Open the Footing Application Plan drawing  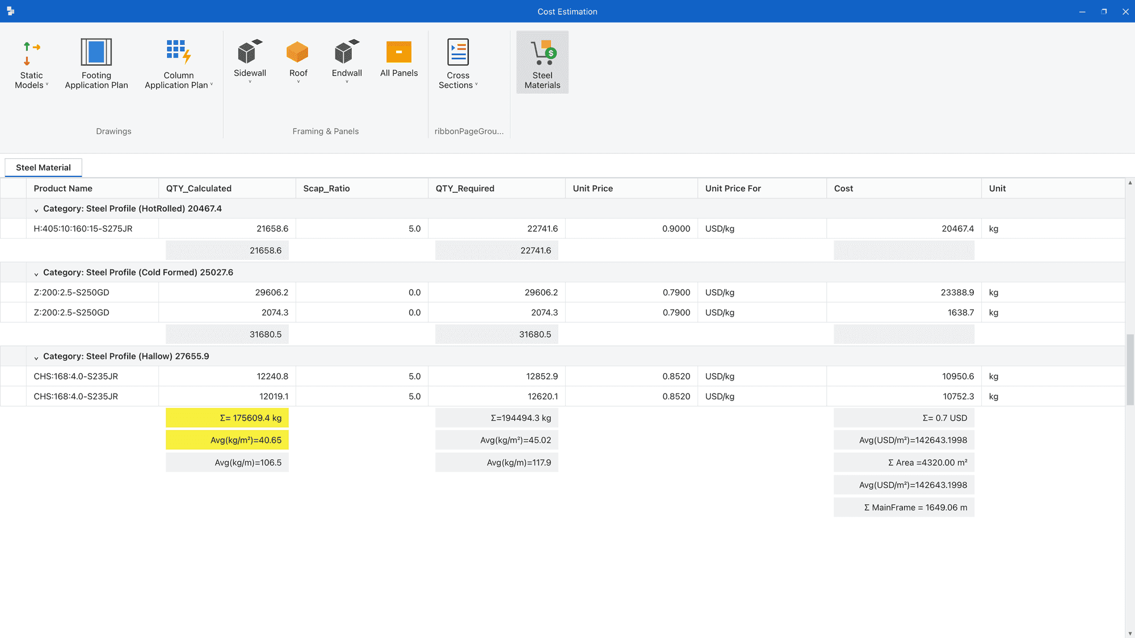click(x=96, y=64)
